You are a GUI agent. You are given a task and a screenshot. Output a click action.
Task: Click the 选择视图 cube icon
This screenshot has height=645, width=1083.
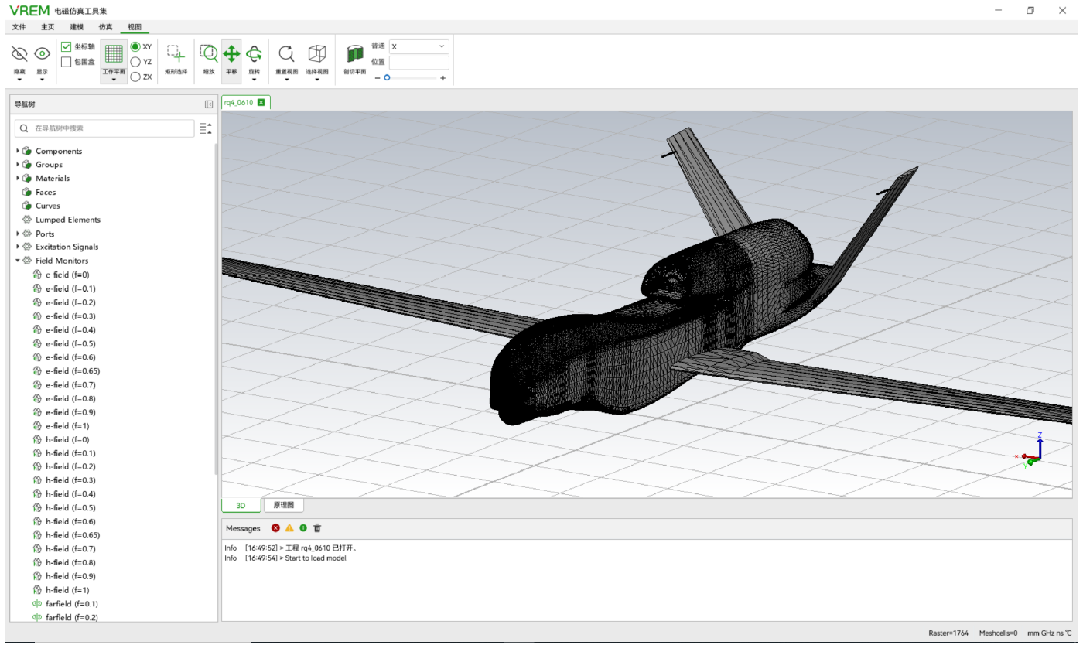pos(316,53)
